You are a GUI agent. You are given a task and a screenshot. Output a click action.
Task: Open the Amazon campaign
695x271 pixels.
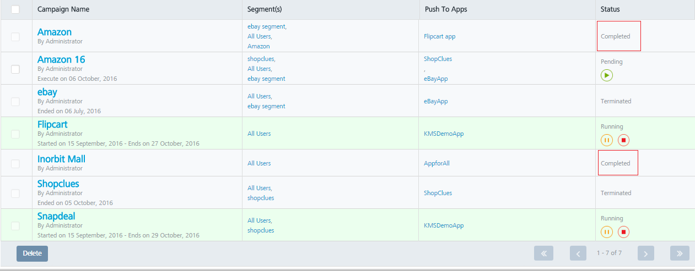pyautogui.click(x=55, y=32)
